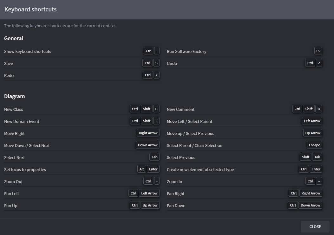Screen dimensions: 334x235
Task: Click the CLOSE button
Action: tap(315, 226)
